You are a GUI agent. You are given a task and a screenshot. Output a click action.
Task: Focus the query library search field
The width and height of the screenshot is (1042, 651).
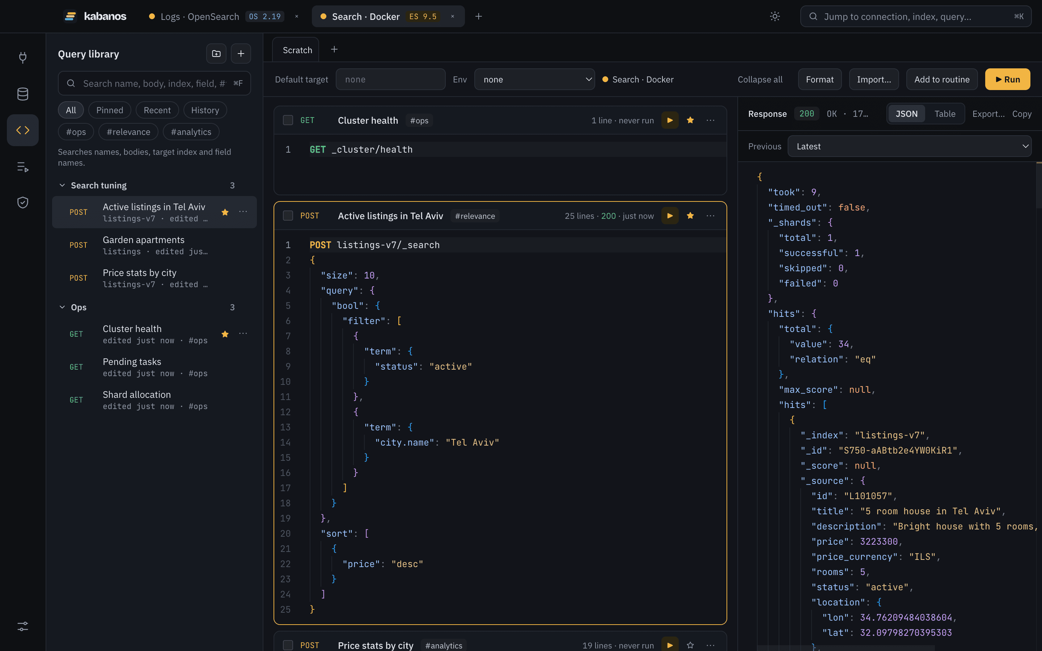pyautogui.click(x=154, y=83)
